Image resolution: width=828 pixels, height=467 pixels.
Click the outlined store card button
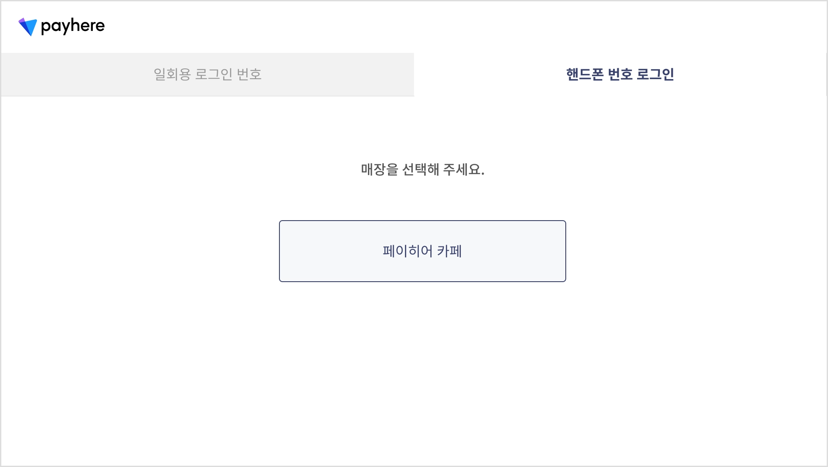pos(423,251)
